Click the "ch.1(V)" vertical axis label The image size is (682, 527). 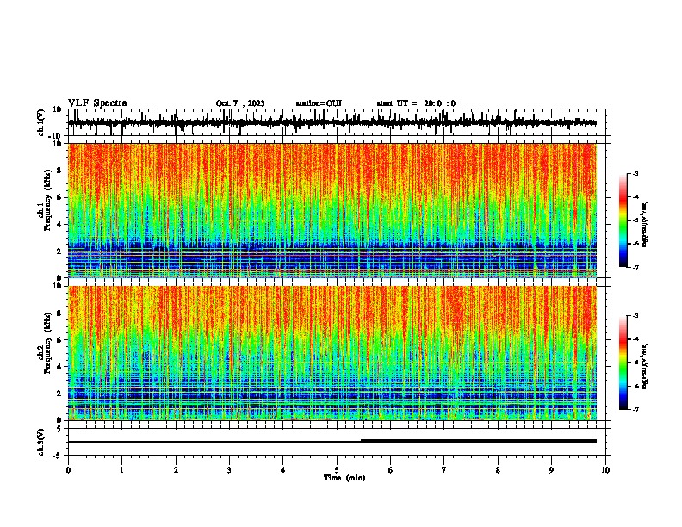pyautogui.click(x=40, y=122)
